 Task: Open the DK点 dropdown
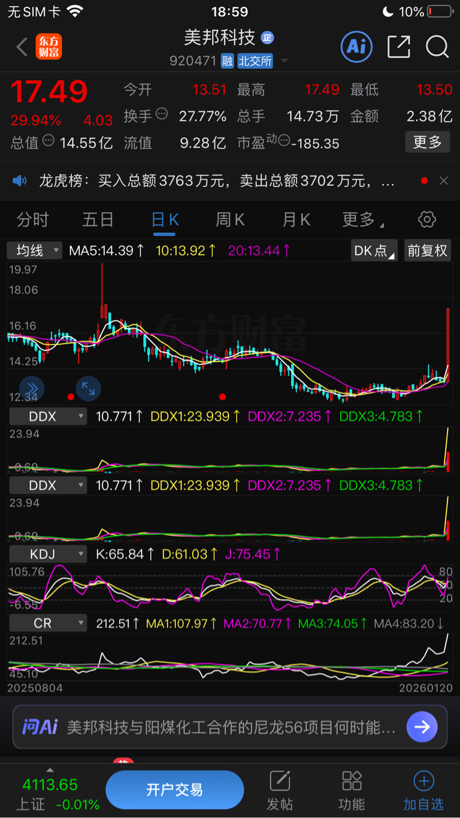pos(374,250)
